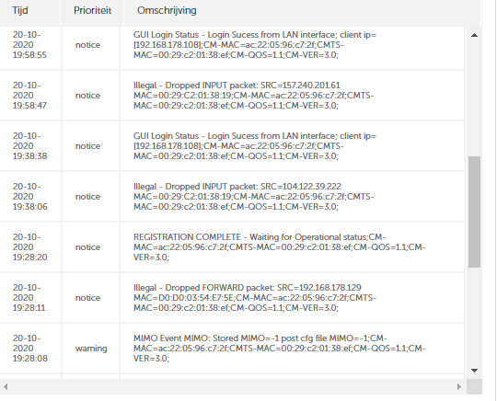Click the timestamp 20-10-2020 19:28:20

(x=30, y=247)
